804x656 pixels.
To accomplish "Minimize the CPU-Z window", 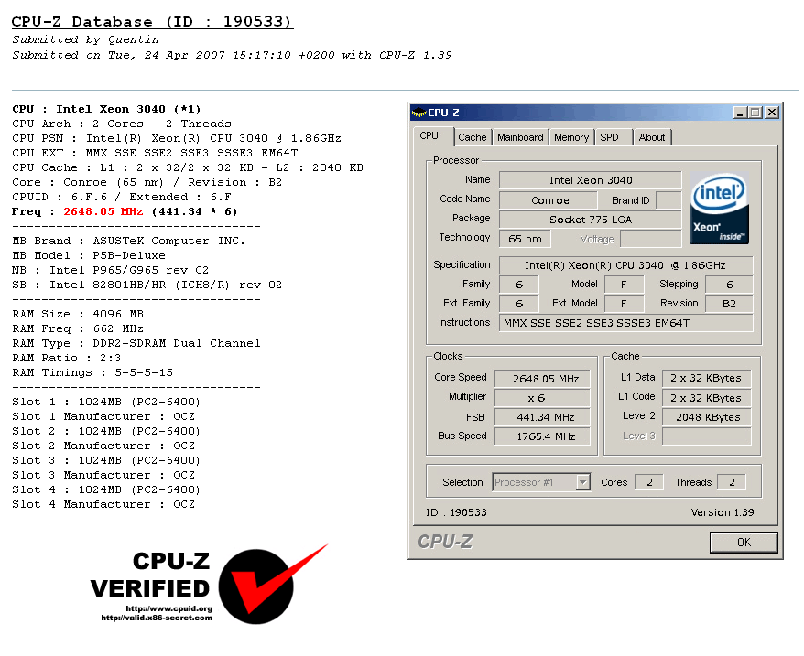I will [x=739, y=113].
